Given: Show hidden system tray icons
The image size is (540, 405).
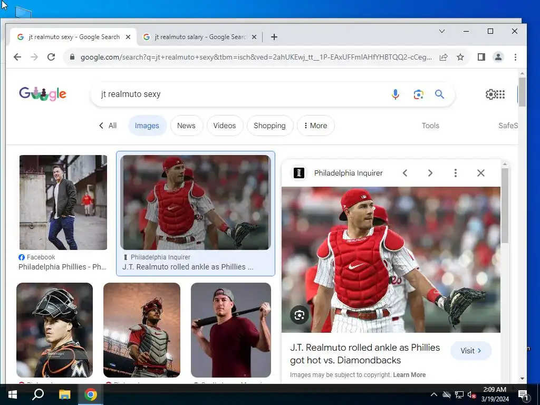Looking at the screenshot, I should (x=433, y=394).
